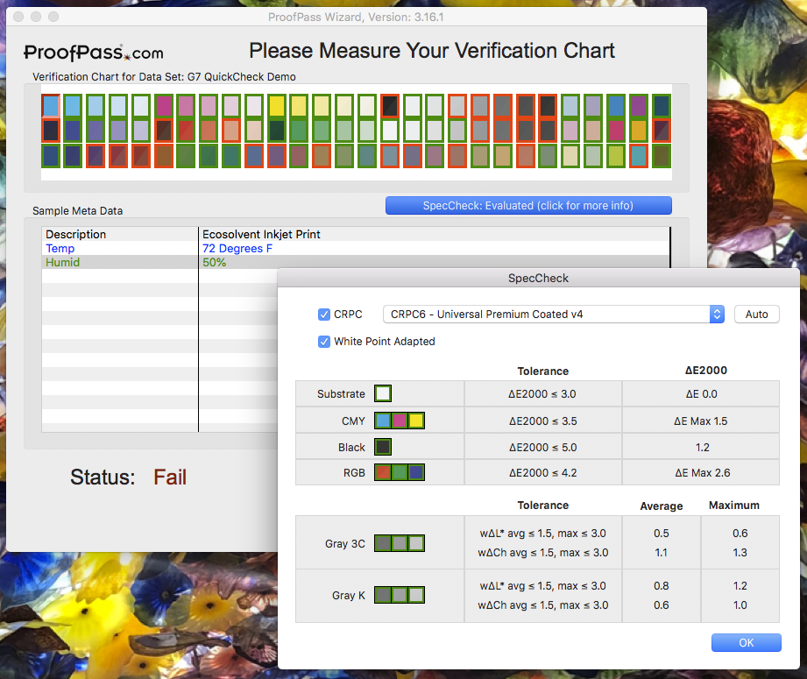Select the Temp row label

point(60,248)
